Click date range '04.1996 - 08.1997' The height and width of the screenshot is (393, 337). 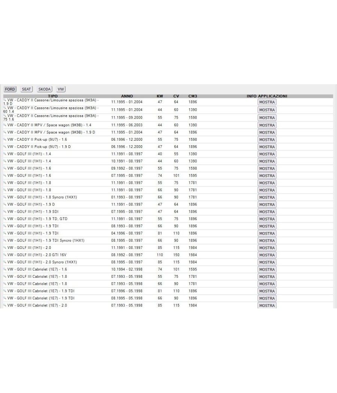tap(127, 233)
